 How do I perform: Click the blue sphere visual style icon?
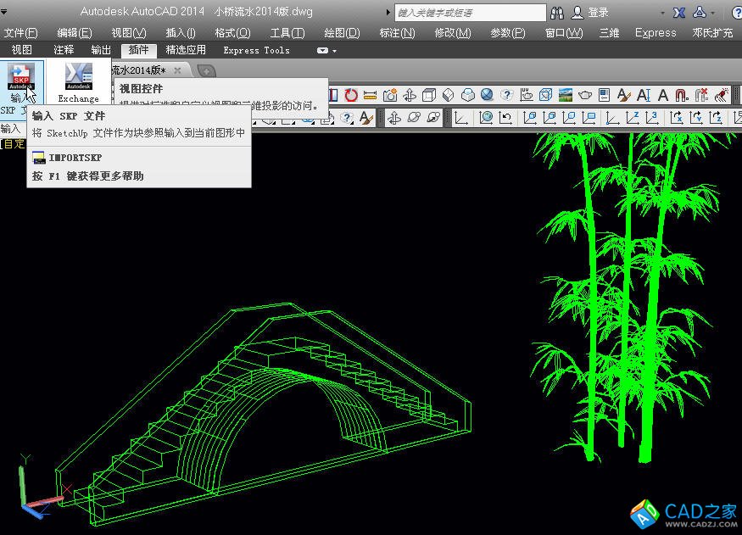pos(487,96)
